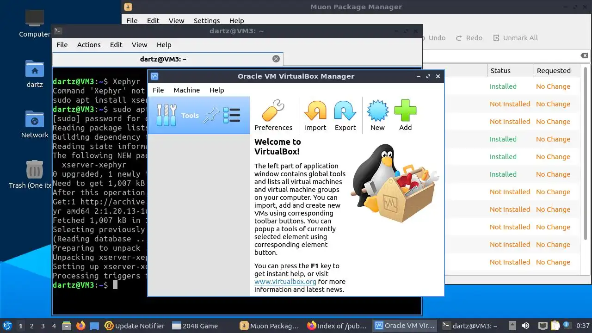Viewport: 592px width, 333px height.
Task: Switch to workspace 1
Action: 20,326
